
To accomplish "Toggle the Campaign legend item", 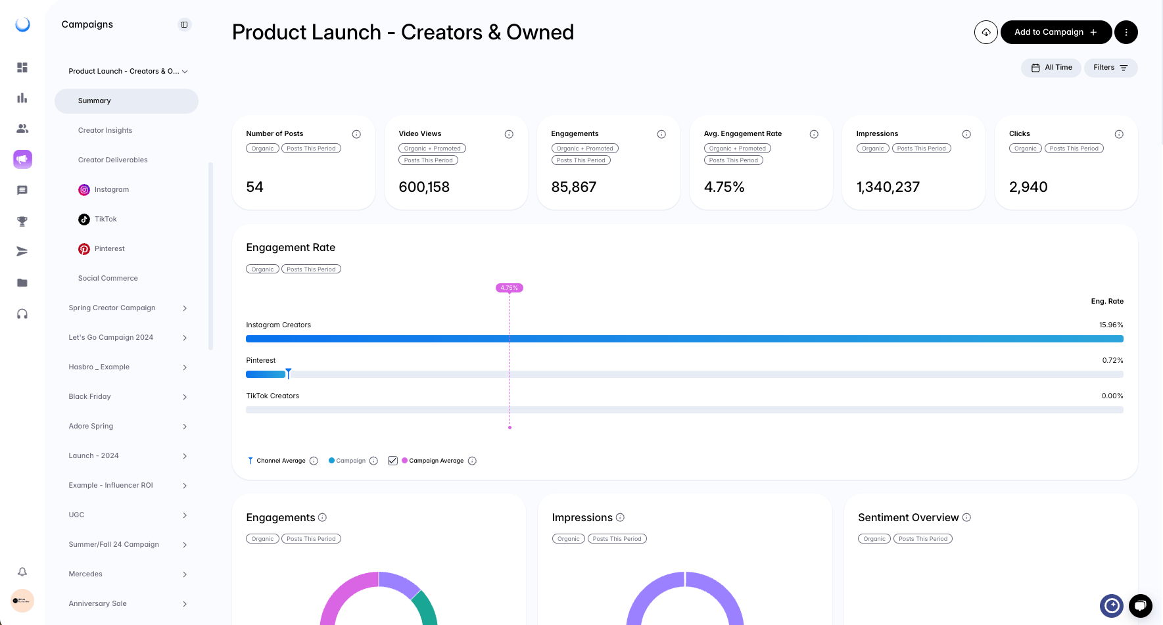I will tap(347, 461).
